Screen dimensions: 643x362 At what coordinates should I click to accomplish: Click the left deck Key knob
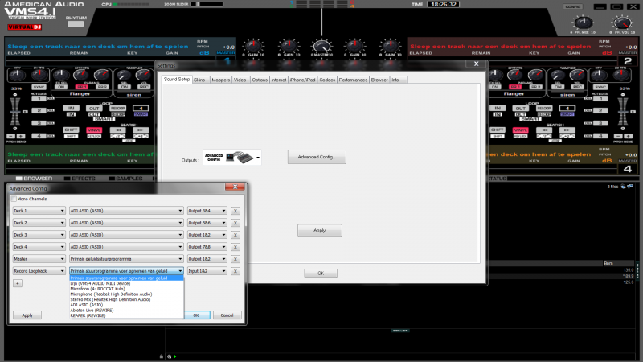coord(17,75)
